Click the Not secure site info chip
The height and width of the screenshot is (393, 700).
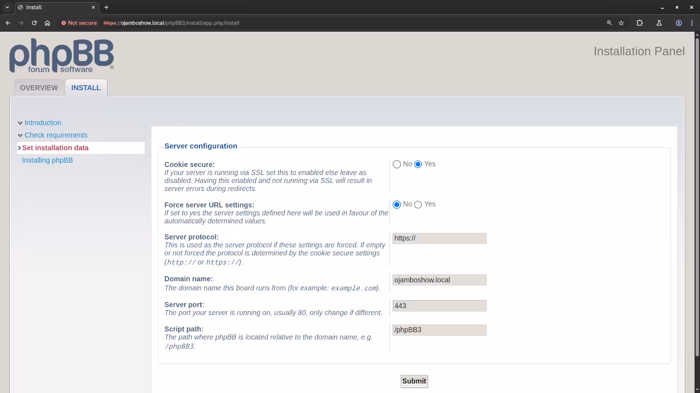[79, 23]
